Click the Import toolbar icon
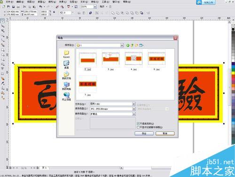Image resolution: width=235 pixels, height=177 pixels. pyautogui.click(x=57, y=7)
